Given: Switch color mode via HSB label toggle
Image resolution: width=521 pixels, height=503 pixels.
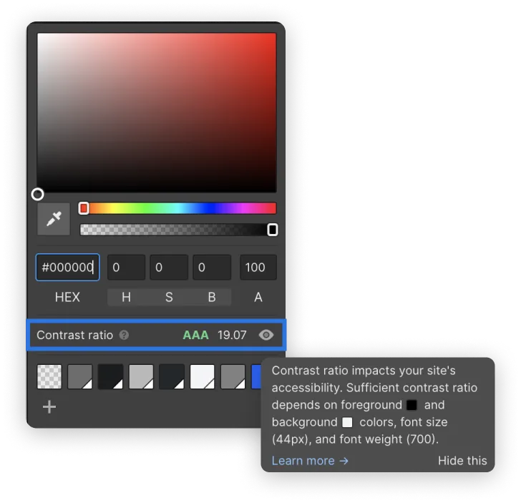Looking at the screenshot, I should click(x=169, y=297).
